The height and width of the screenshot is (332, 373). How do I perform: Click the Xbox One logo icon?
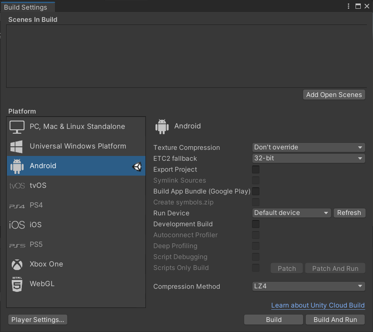coord(17,264)
